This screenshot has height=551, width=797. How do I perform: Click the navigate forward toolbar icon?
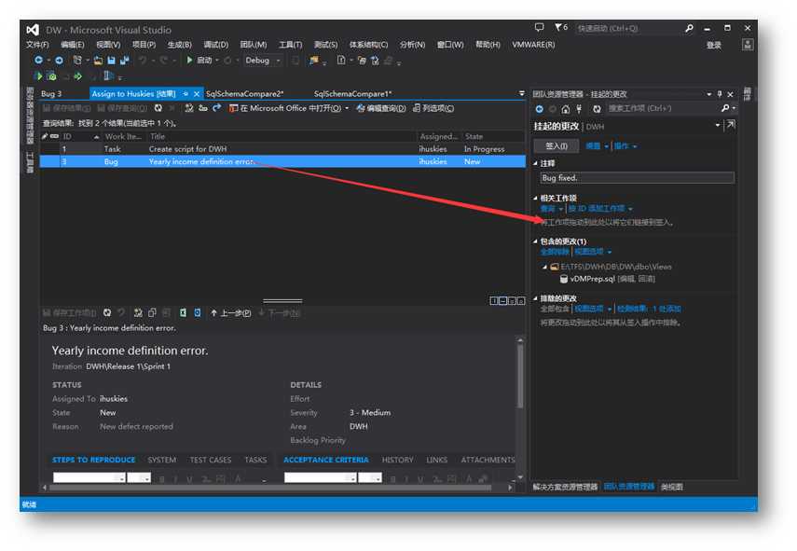click(59, 61)
